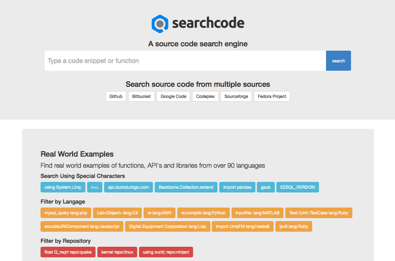The height and width of the screenshot is (261, 395).
Task: Pick the Sourceforge source button
Action: [x=236, y=96]
